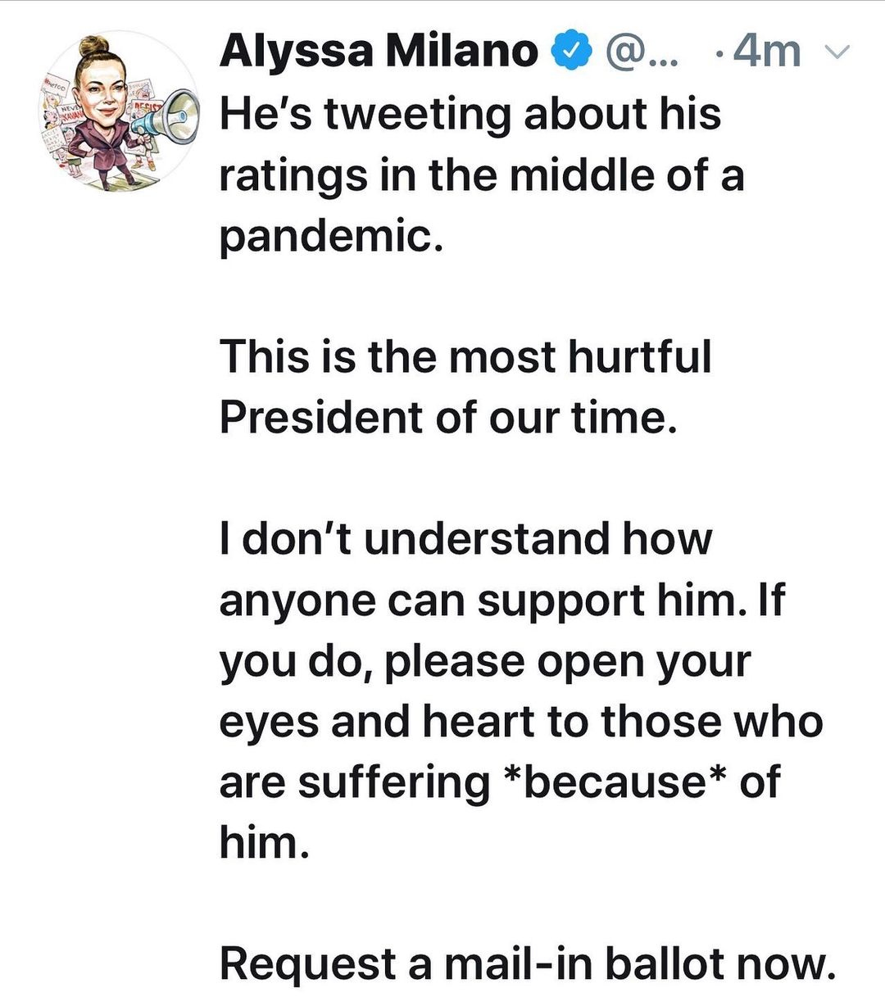Click the dot separator before the timestamp
The image size is (885, 1006).
tap(719, 54)
